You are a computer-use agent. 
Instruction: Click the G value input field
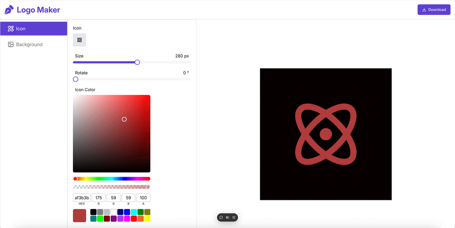coord(113,198)
